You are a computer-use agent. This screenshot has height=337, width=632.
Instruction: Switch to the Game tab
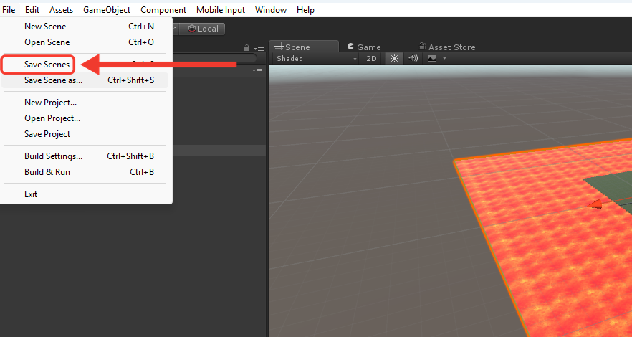coord(364,47)
